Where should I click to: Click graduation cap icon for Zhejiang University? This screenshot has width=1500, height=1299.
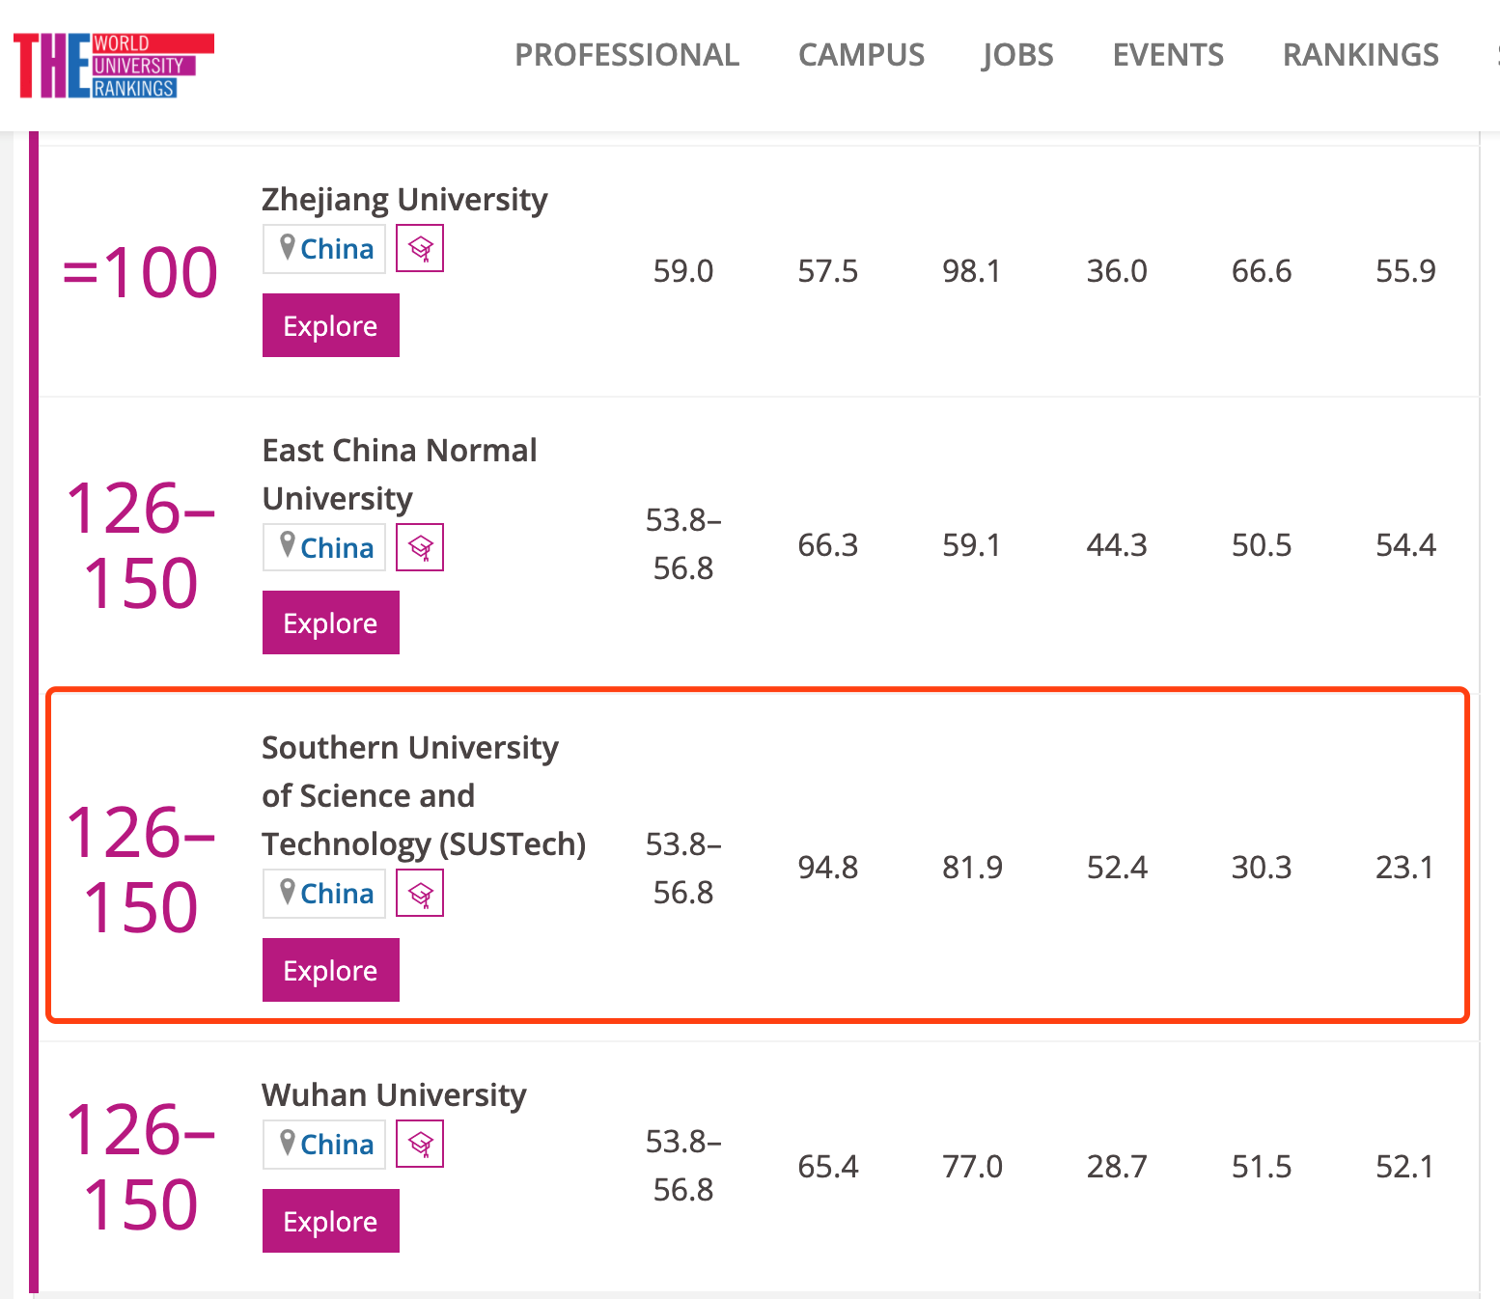pos(420,249)
